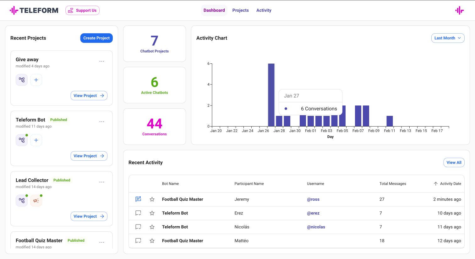475x259 pixels.
Task: Open @erez's username link
Action: (313, 213)
